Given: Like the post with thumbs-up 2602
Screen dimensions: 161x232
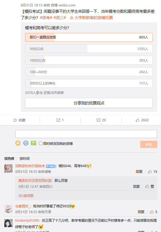Looking at the screenshot, I should pyautogui.click(x=138, y=120).
